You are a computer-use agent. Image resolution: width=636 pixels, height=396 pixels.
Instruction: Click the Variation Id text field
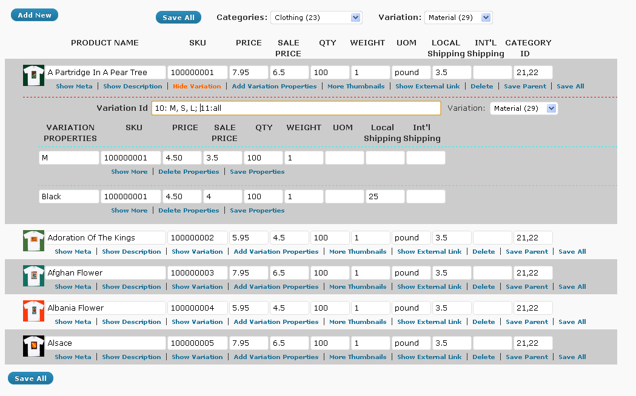tap(296, 108)
